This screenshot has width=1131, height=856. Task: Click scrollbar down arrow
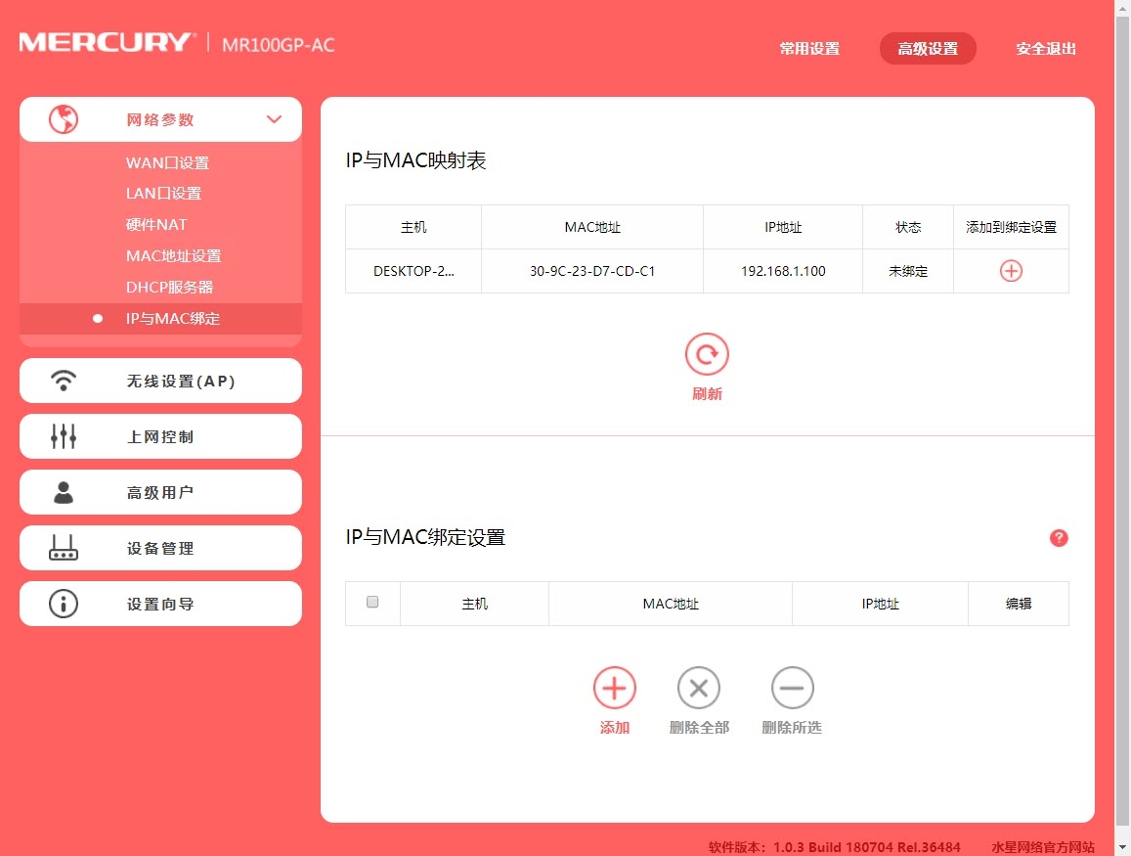[x=1123, y=847]
